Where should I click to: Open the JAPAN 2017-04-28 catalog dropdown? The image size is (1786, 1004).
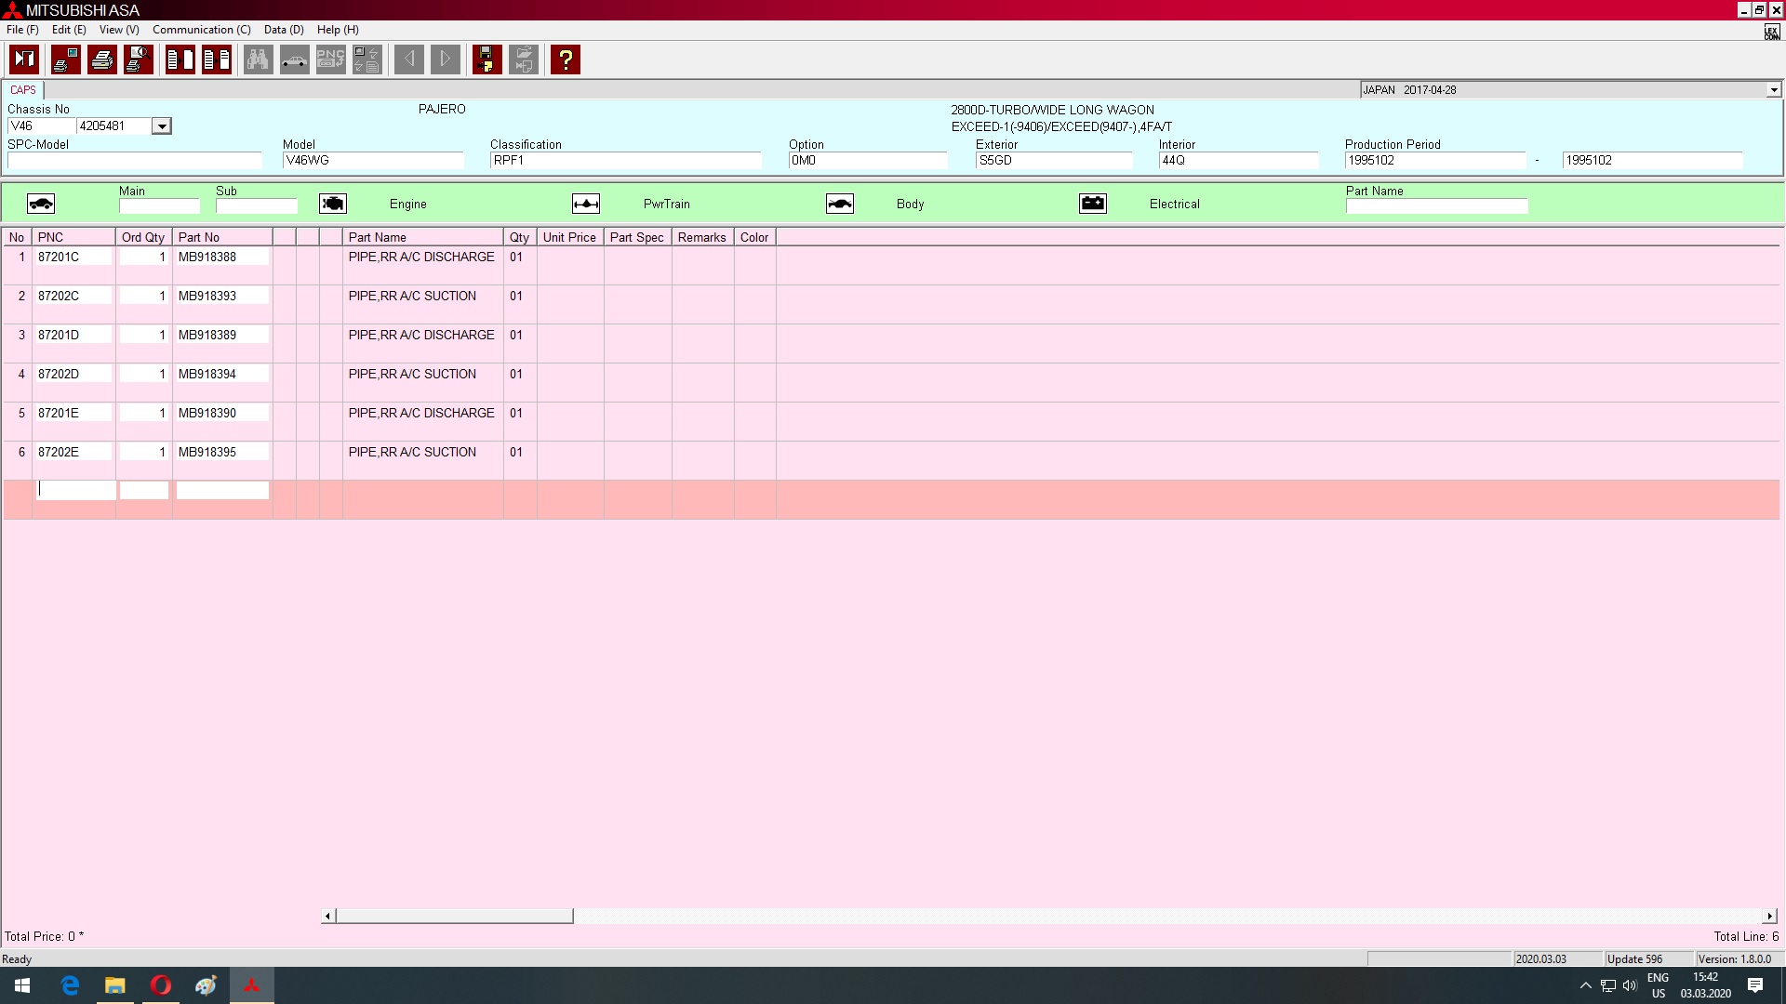pos(1773,90)
